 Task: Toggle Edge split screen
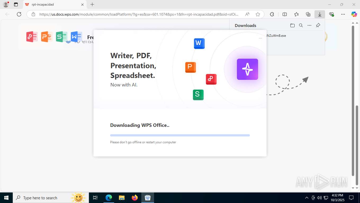285,14
